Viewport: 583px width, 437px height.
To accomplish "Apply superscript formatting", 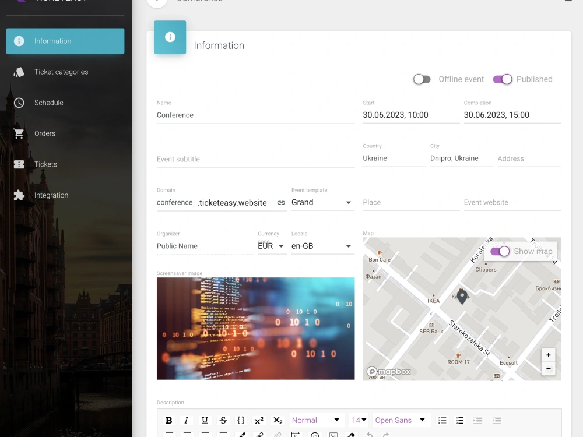I will coord(259,420).
